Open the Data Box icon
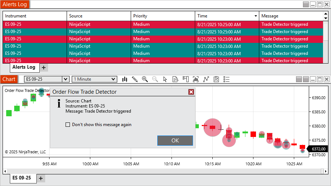Screen dimensions: 331x186 coord(175,79)
